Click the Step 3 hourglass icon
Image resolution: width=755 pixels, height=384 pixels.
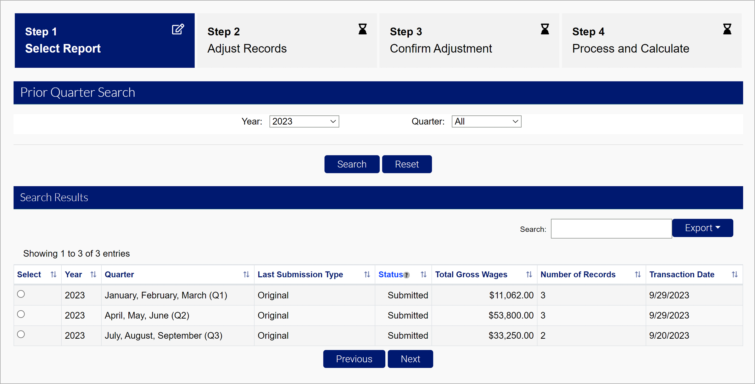click(x=545, y=29)
